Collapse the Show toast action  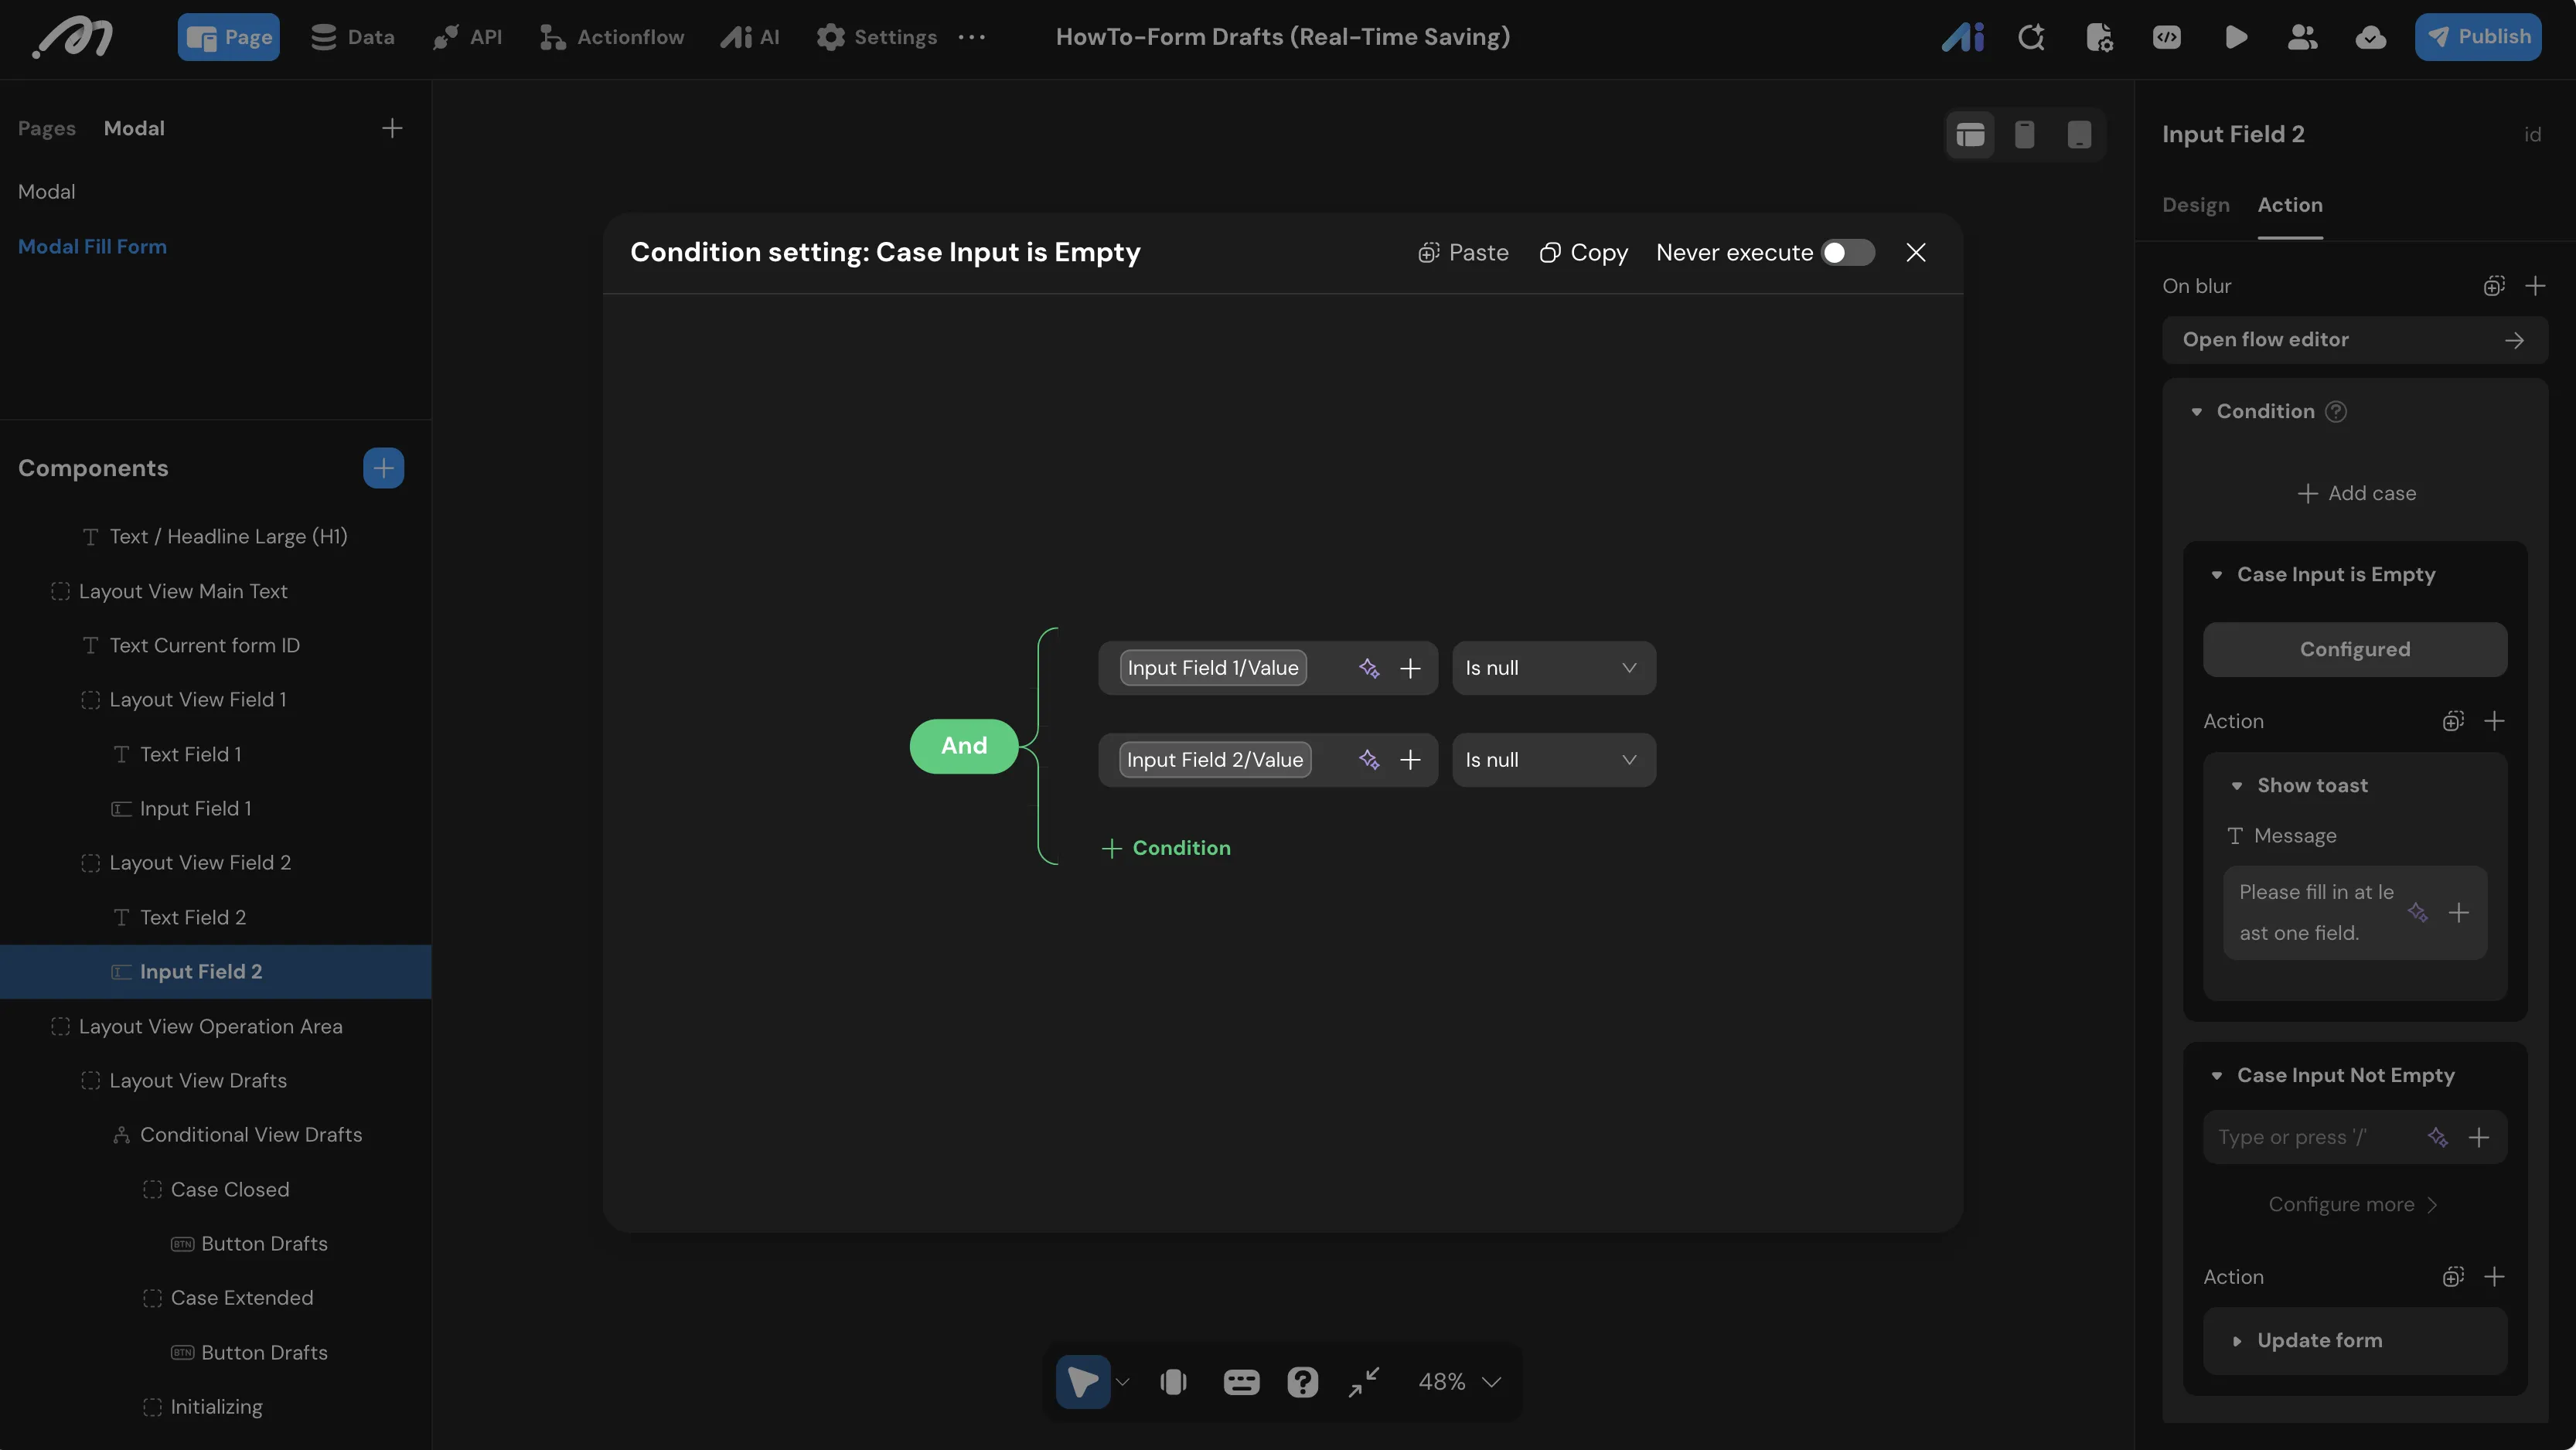(2236, 786)
